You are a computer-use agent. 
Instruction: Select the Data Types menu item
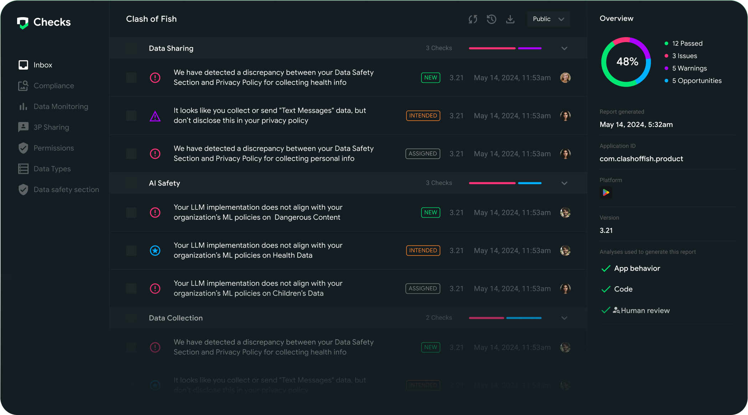[51, 168]
